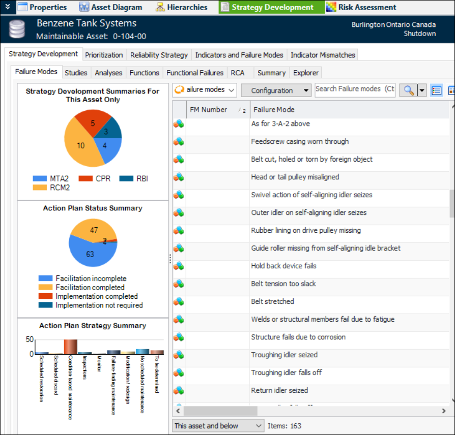Image resolution: width=455 pixels, height=435 pixels.
Task: Open the Asset Diagram view
Action: coord(111,7)
